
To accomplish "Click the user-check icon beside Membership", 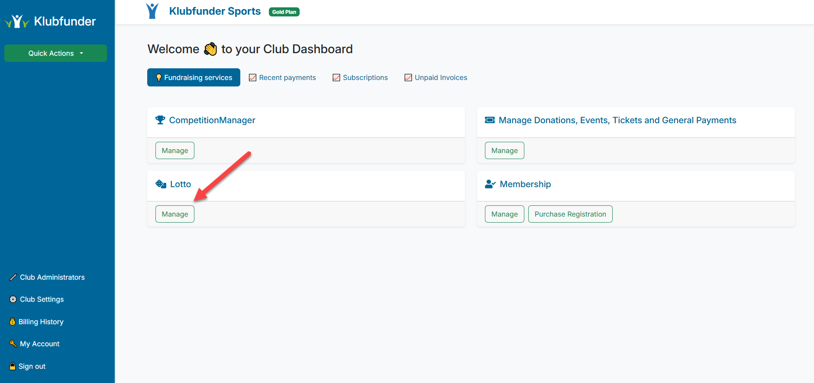I will (490, 184).
